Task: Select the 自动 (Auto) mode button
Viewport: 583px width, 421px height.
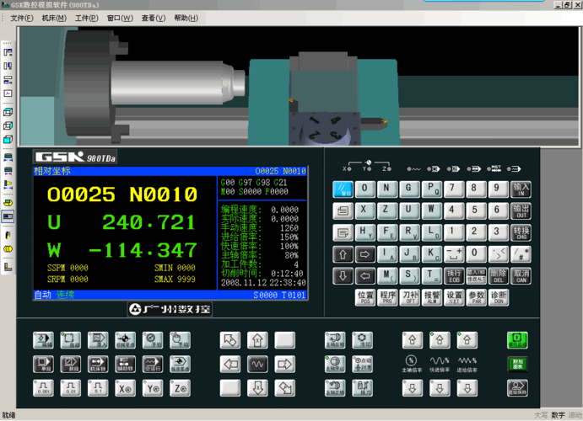Action: (71, 340)
